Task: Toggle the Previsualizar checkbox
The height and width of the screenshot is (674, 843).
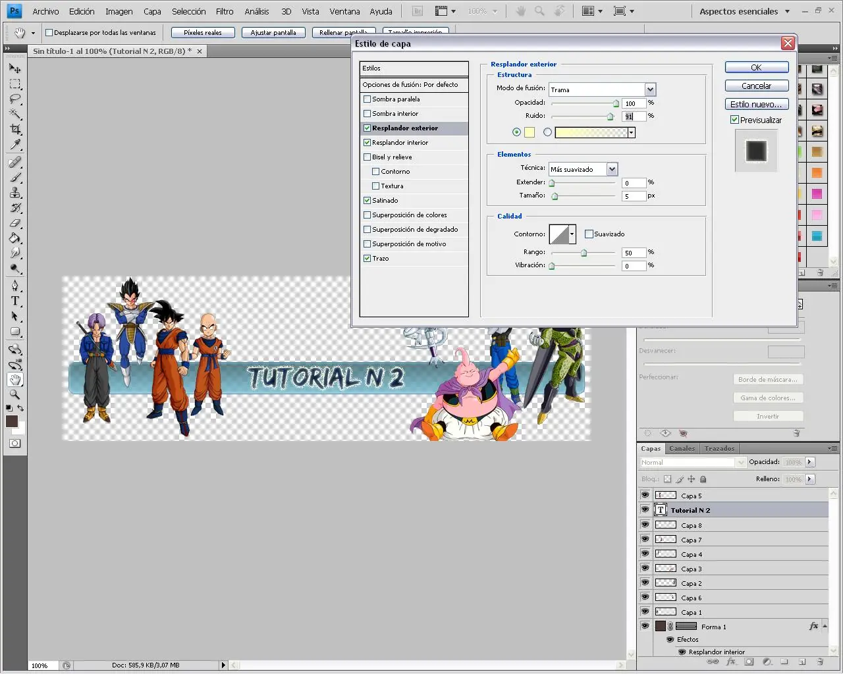Action: point(734,120)
